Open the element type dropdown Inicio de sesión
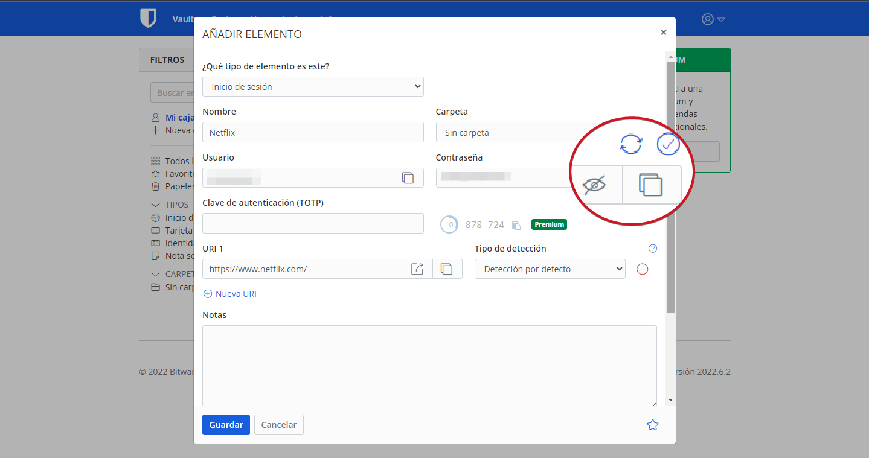Viewport: 869px width, 458px height. 313,87
